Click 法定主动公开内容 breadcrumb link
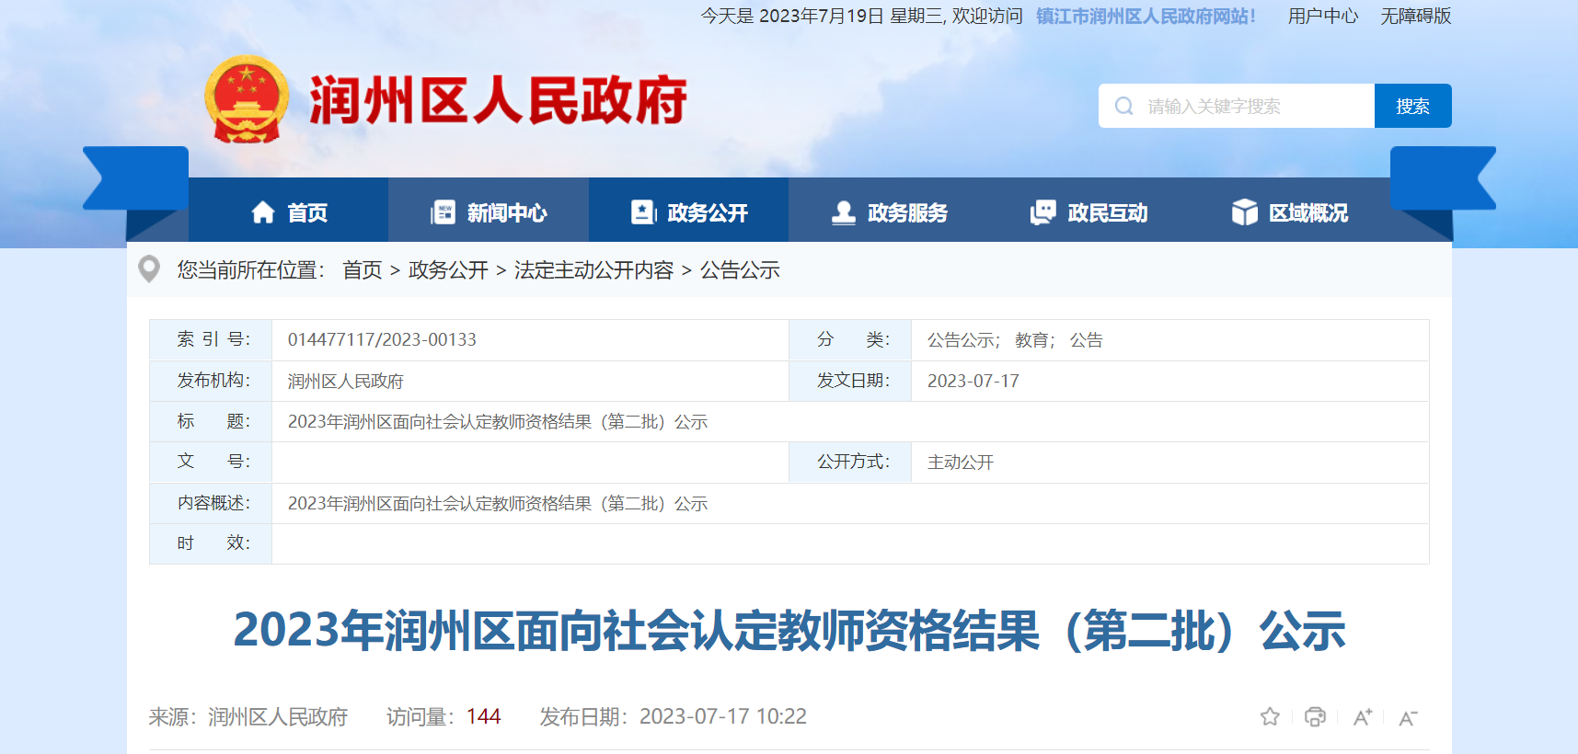1578x754 pixels. point(594,269)
